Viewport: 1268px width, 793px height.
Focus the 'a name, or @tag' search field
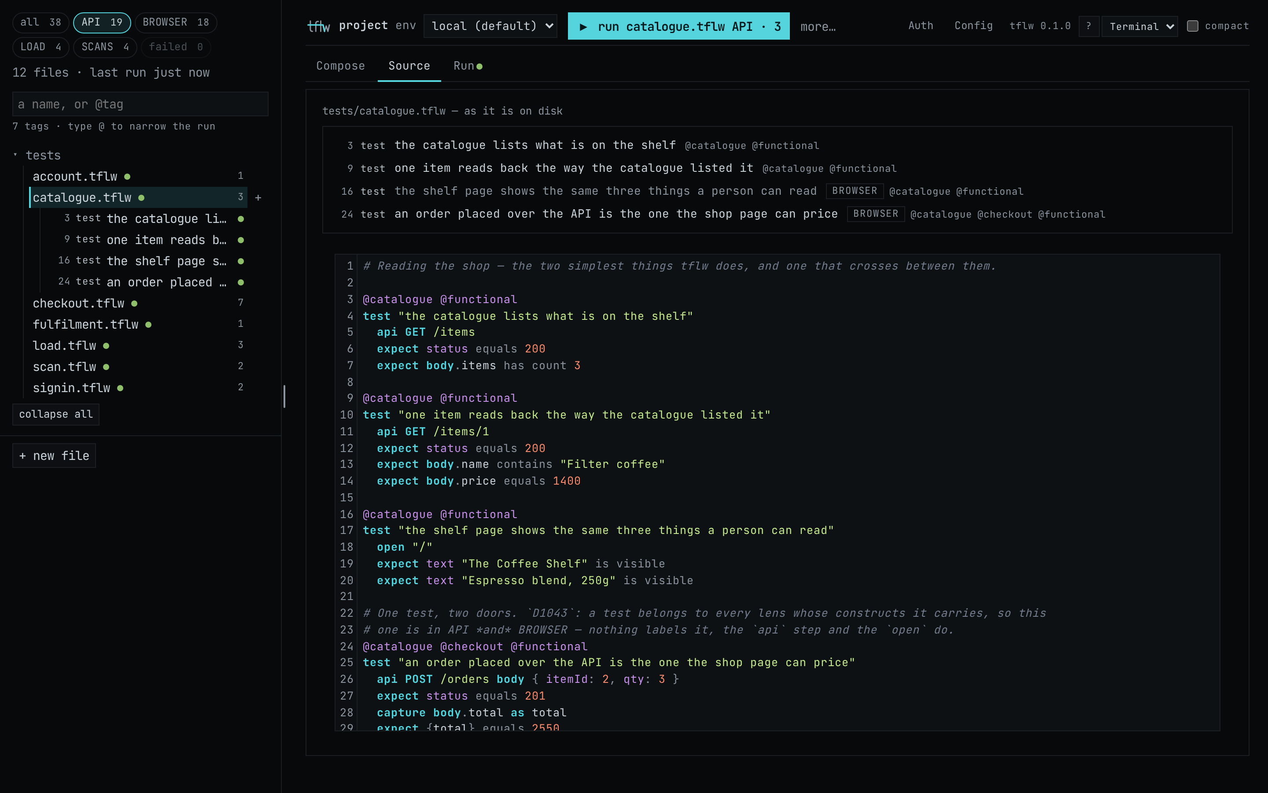(x=140, y=104)
